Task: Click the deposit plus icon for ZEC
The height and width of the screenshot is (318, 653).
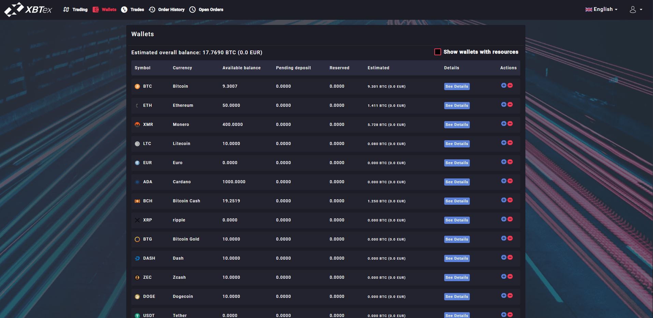Action: [x=504, y=276]
